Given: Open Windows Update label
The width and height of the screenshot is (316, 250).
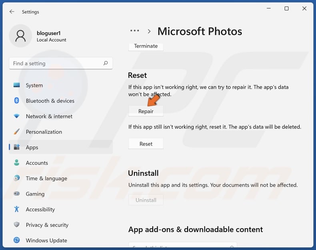Looking at the screenshot, I should click(46, 240).
